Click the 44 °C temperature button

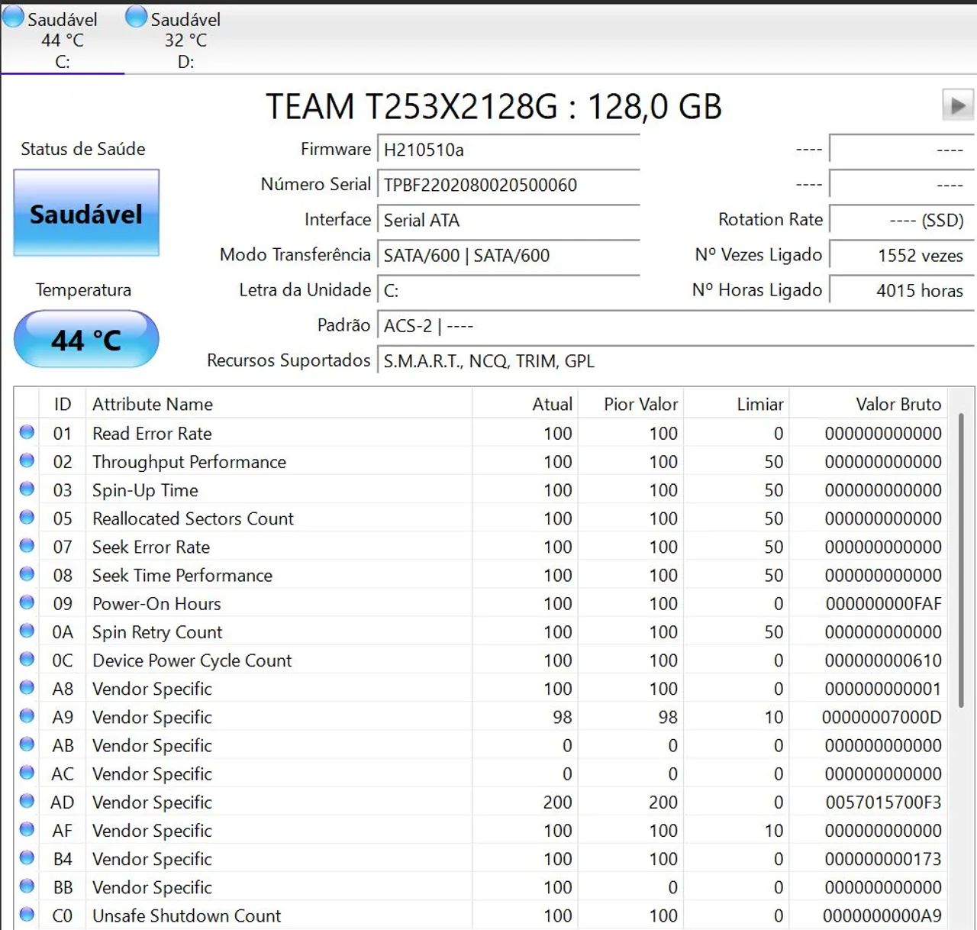(86, 339)
